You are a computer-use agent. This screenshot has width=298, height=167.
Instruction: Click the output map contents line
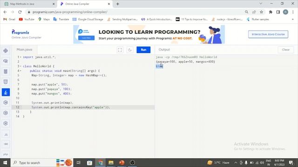coord(185,62)
